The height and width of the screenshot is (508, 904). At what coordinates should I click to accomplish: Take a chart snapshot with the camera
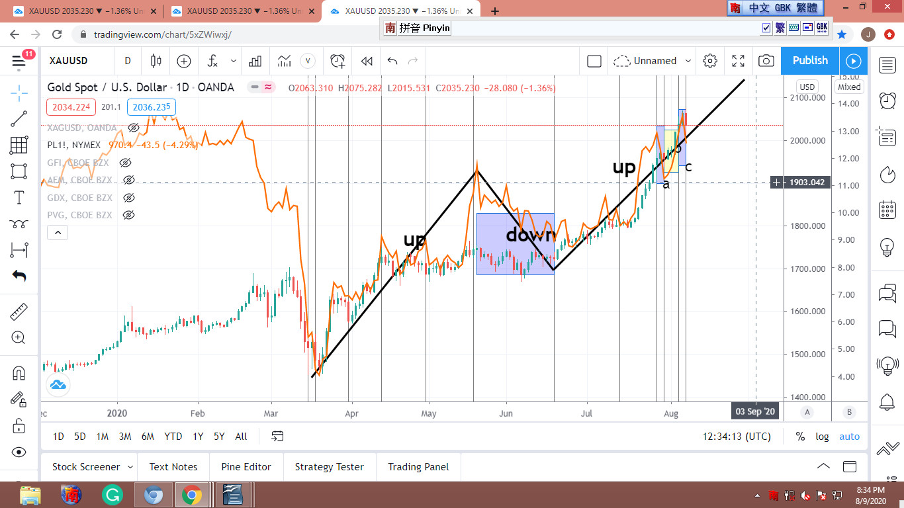(766, 61)
